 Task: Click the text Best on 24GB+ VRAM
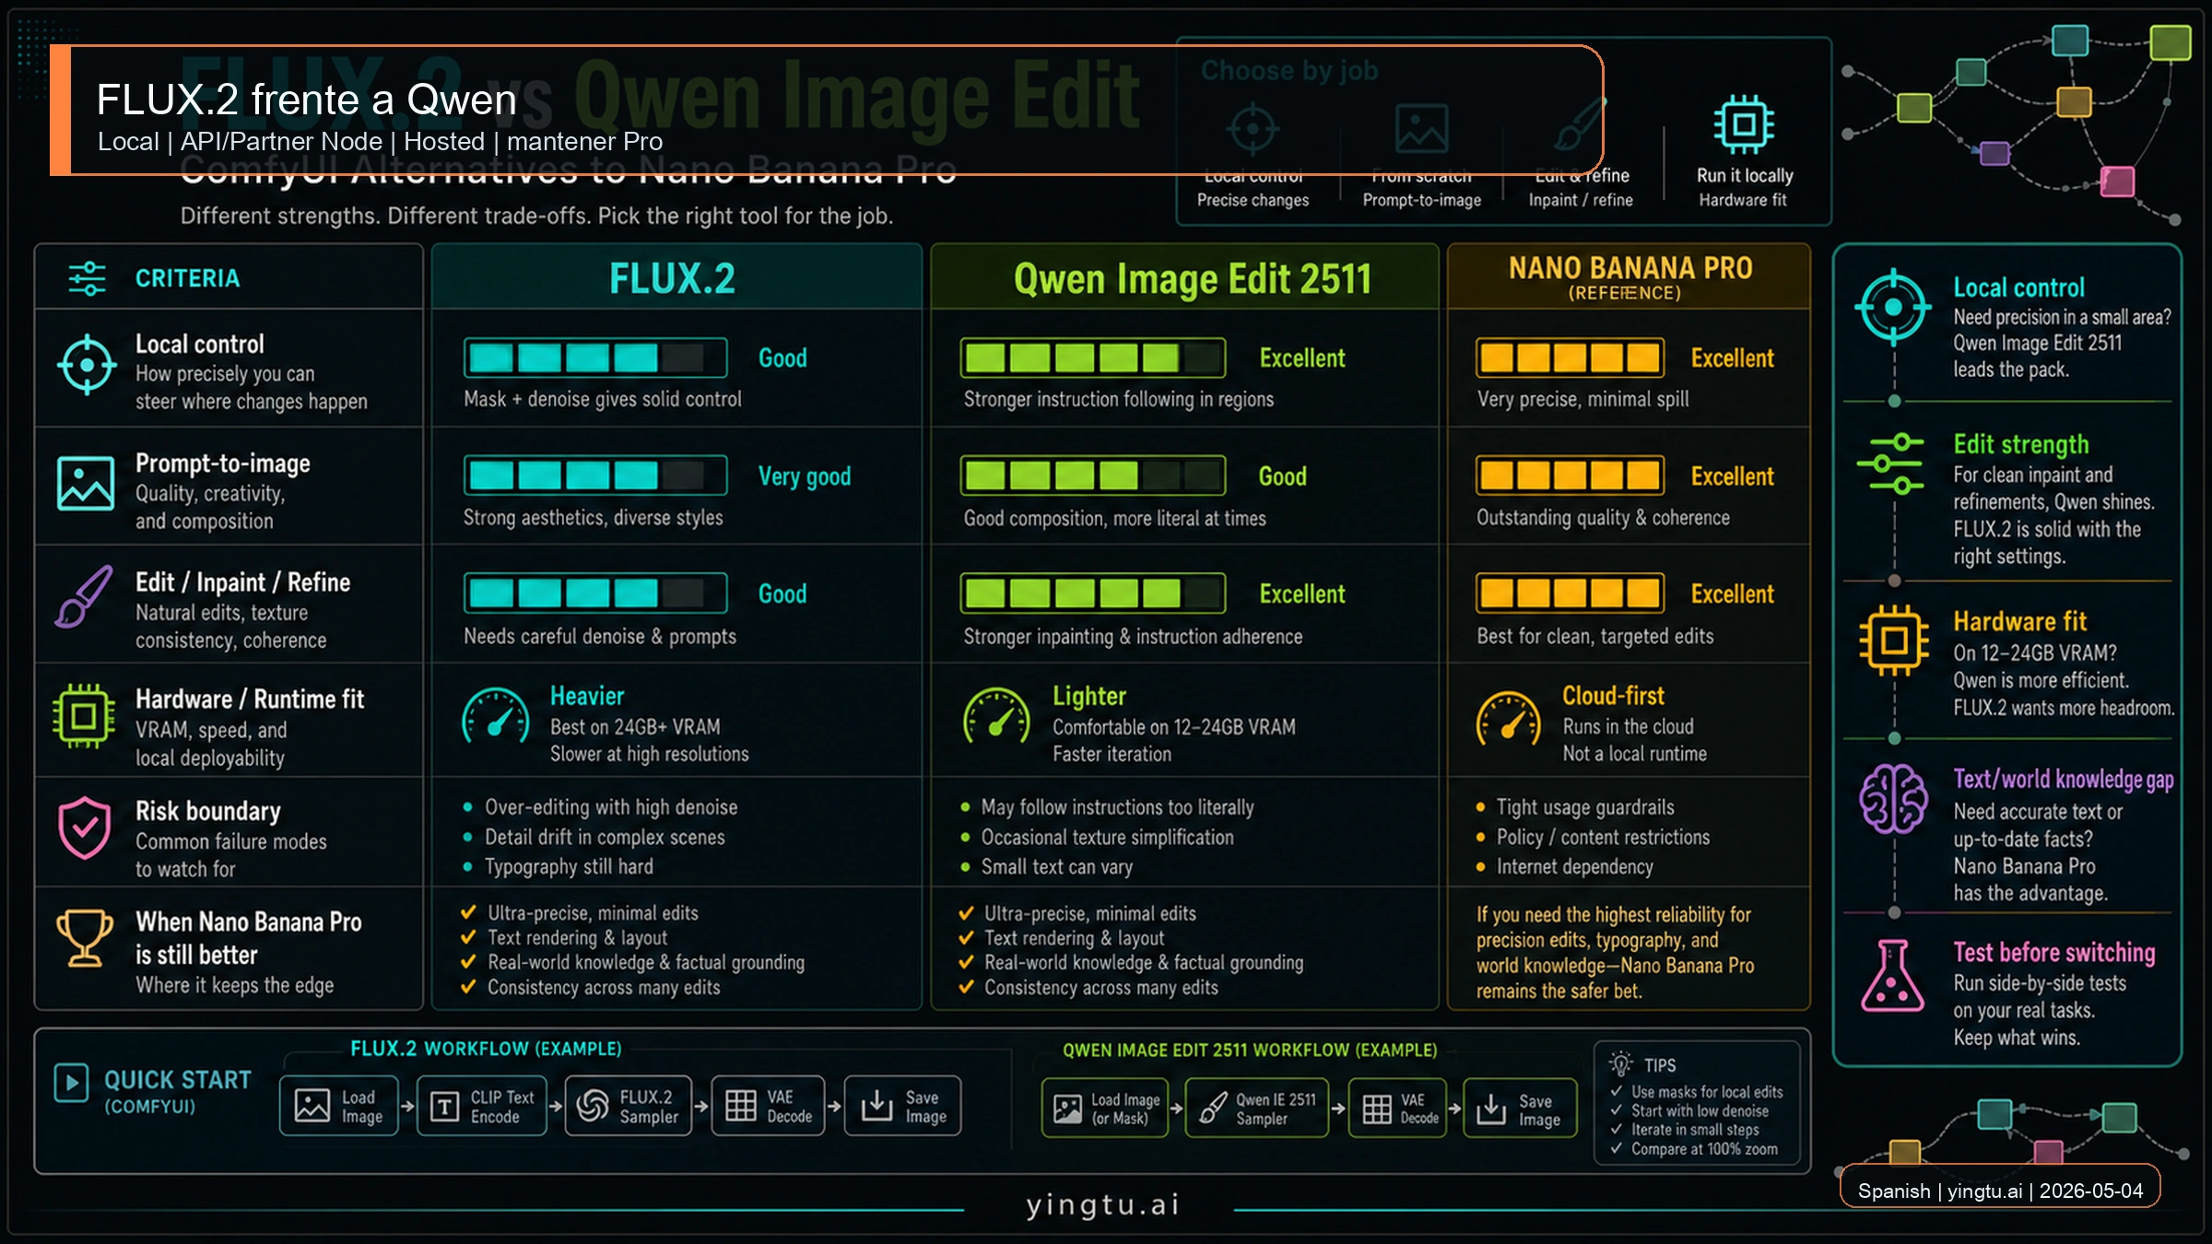click(635, 726)
